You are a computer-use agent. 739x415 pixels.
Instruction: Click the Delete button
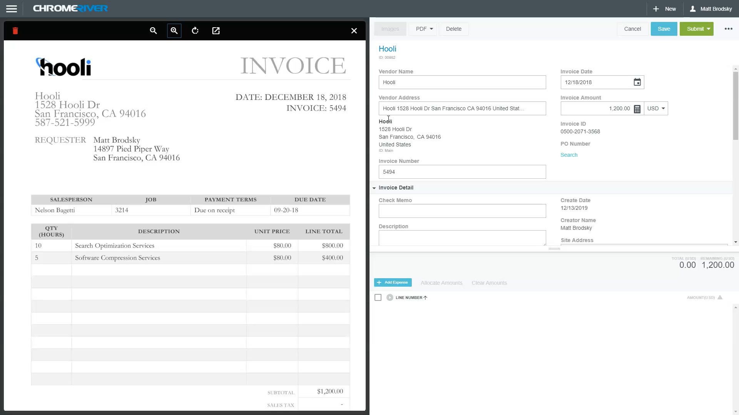(x=454, y=29)
